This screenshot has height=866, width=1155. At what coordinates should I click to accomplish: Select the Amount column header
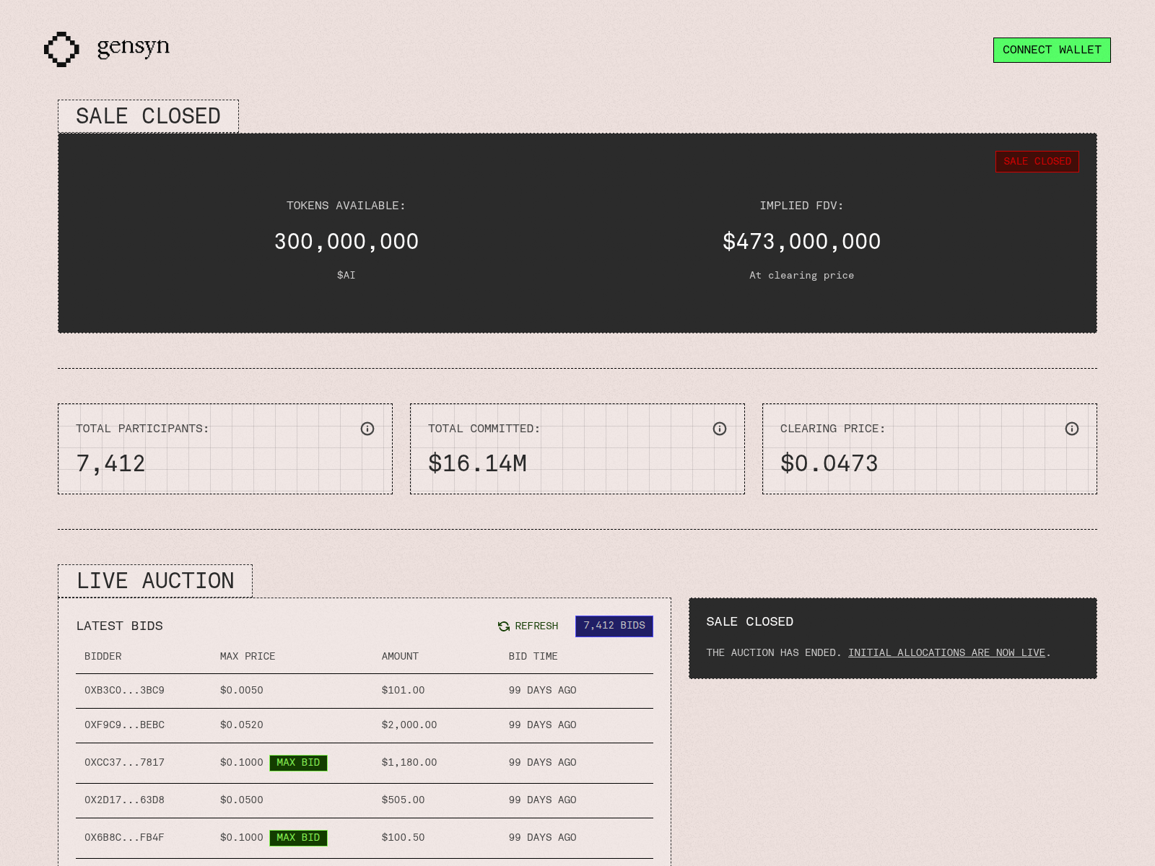(x=400, y=656)
